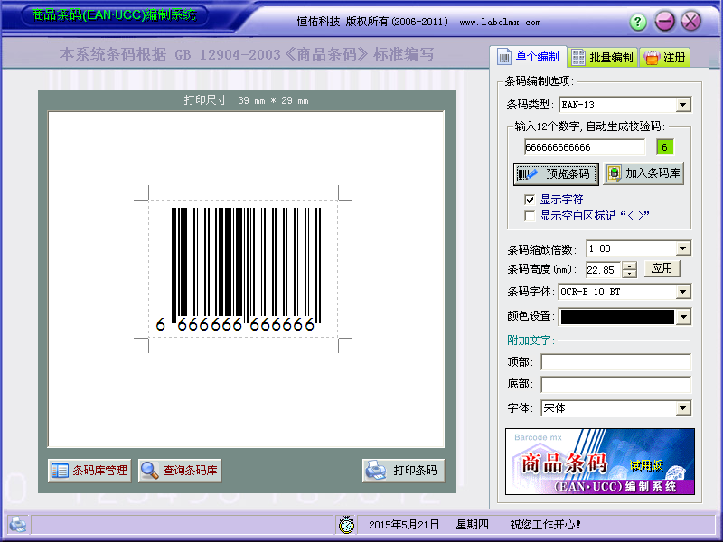723x542 pixels.
Task: Open Barcode Library Management via its icon
Action: tap(58, 470)
